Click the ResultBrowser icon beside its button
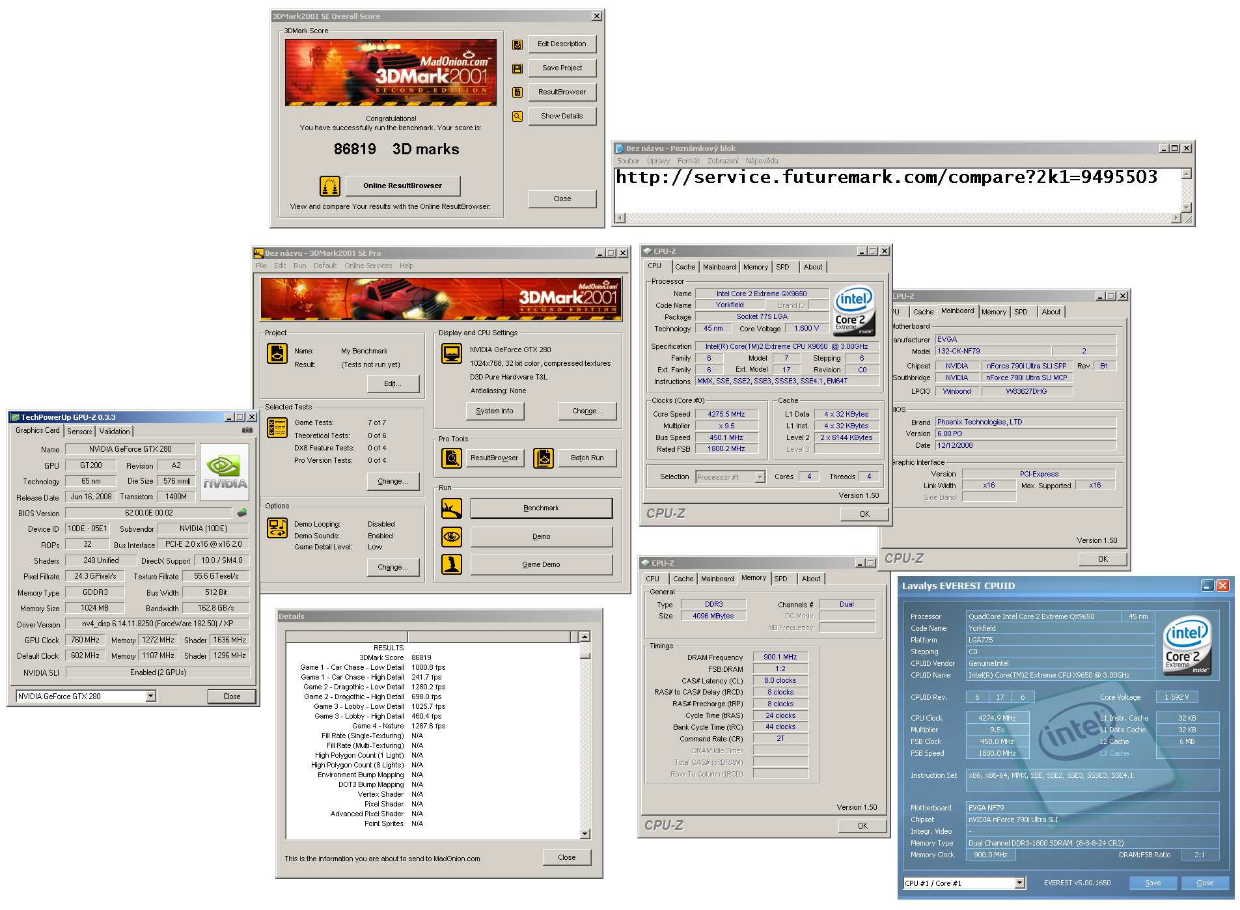Image resolution: width=1240 pixels, height=910 pixels. tap(517, 92)
